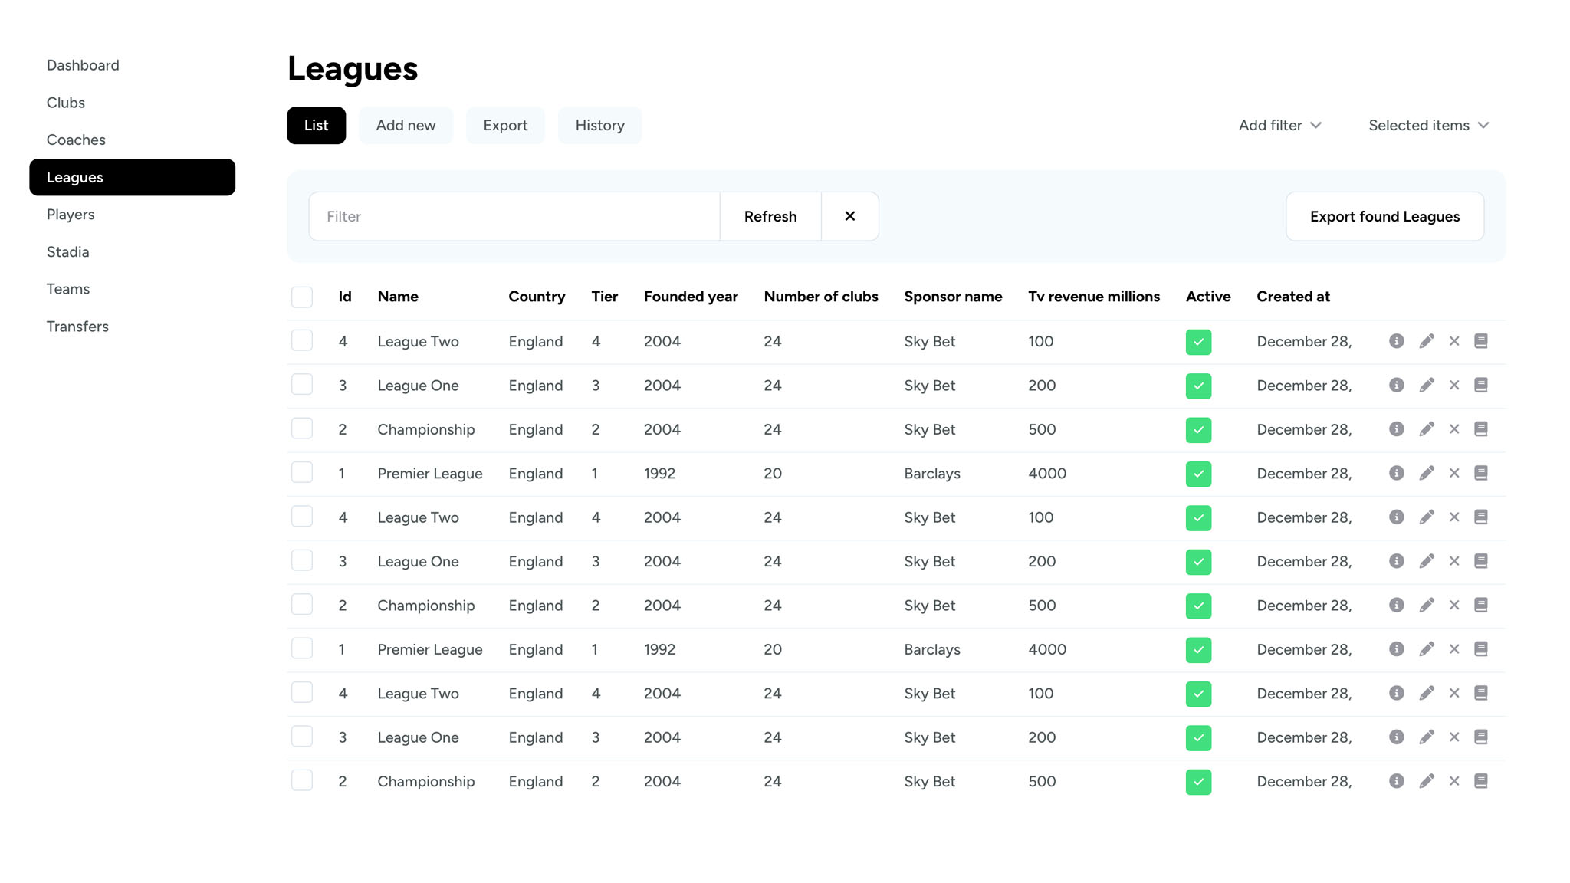Screen dimensions: 1570x883
Task: Expand the Add filter dropdown
Action: coord(1279,125)
